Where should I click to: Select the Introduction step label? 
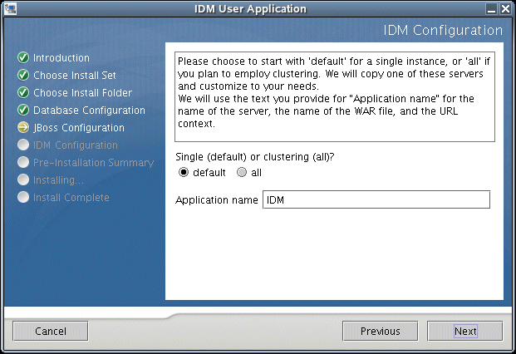point(61,58)
